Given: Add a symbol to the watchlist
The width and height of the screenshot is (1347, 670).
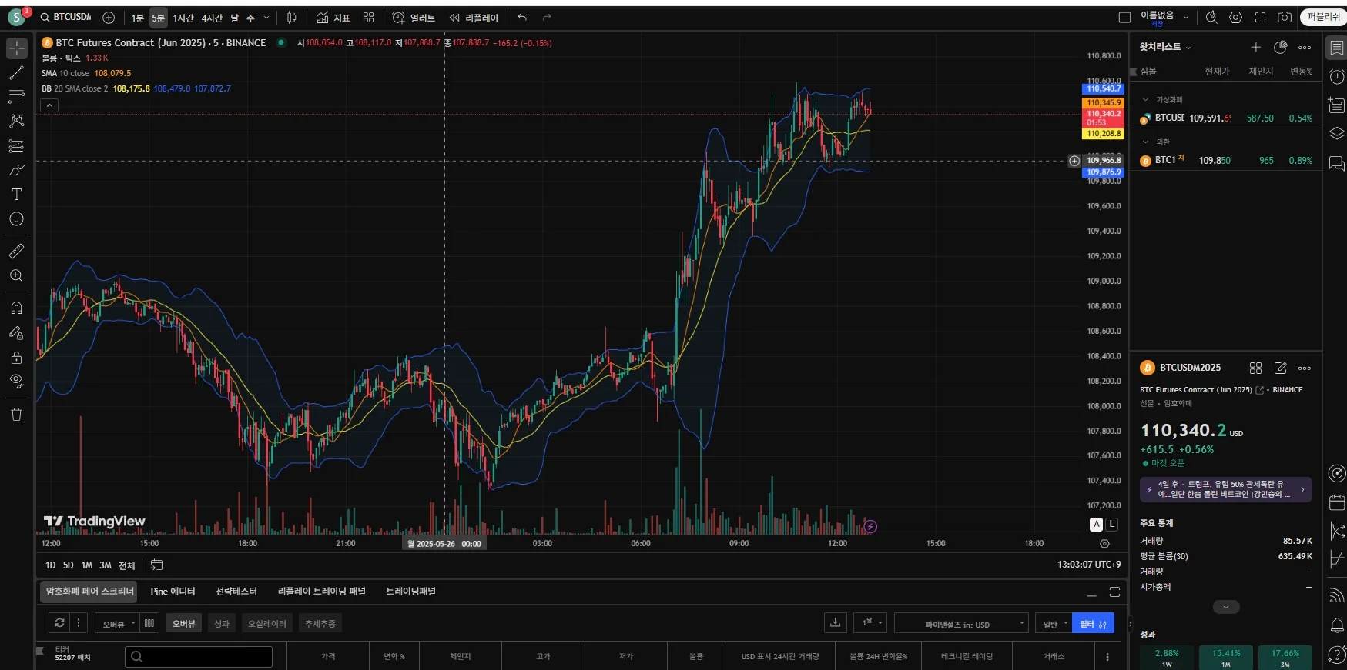Looking at the screenshot, I should click(1256, 48).
